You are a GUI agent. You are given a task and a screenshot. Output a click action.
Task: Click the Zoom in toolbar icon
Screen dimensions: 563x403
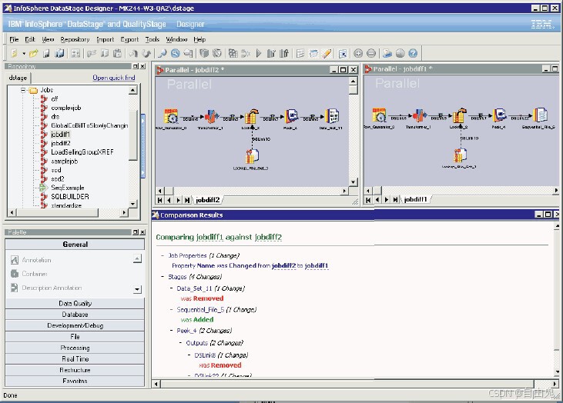tap(358, 53)
